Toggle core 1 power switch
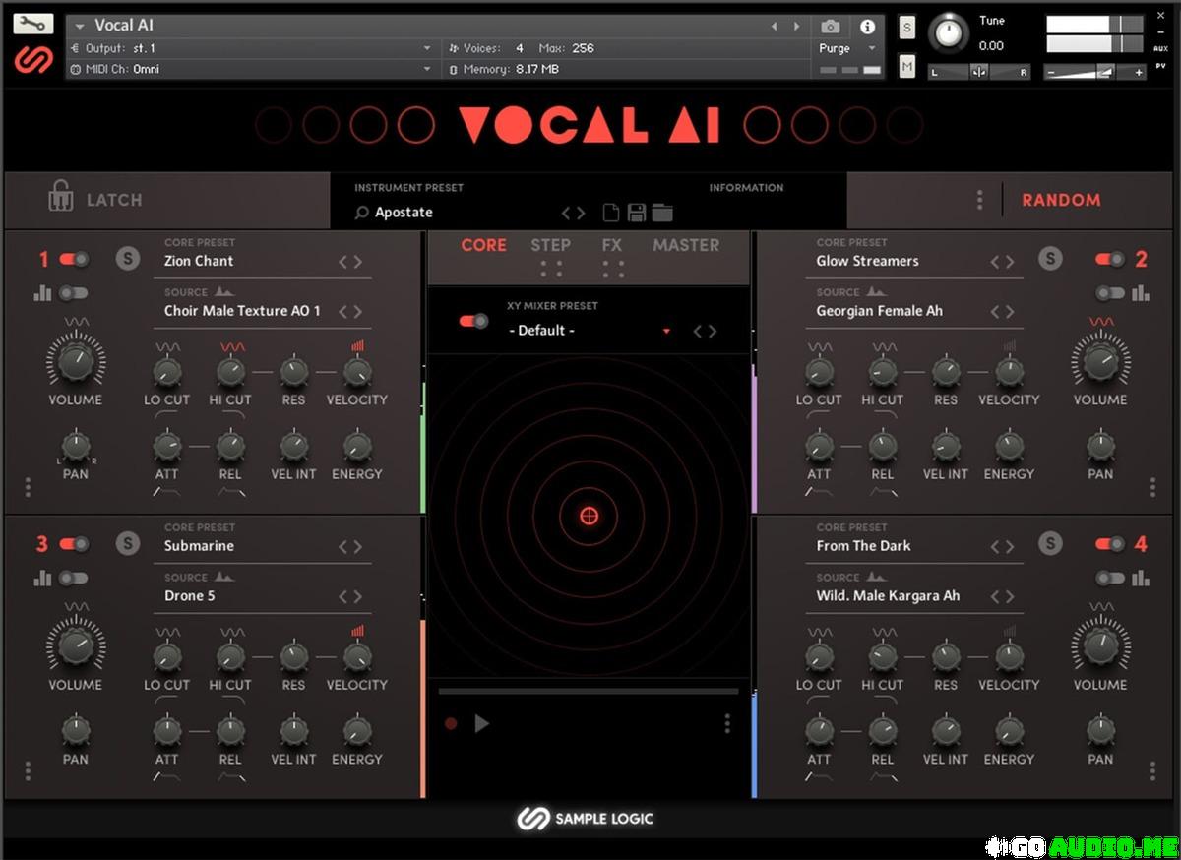Image resolution: width=1181 pixels, height=860 pixels. point(74,259)
